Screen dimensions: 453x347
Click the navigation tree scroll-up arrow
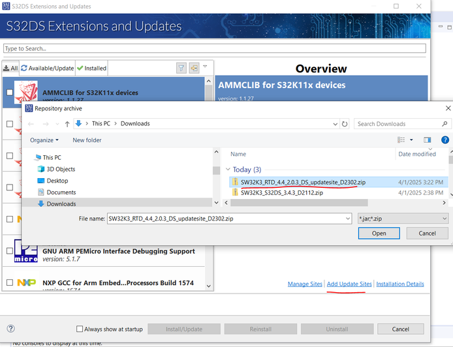coord(217,152)
